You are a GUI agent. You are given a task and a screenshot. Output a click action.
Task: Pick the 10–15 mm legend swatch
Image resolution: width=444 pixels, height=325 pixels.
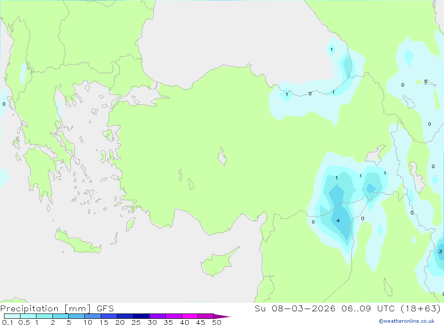pos(93,316)
